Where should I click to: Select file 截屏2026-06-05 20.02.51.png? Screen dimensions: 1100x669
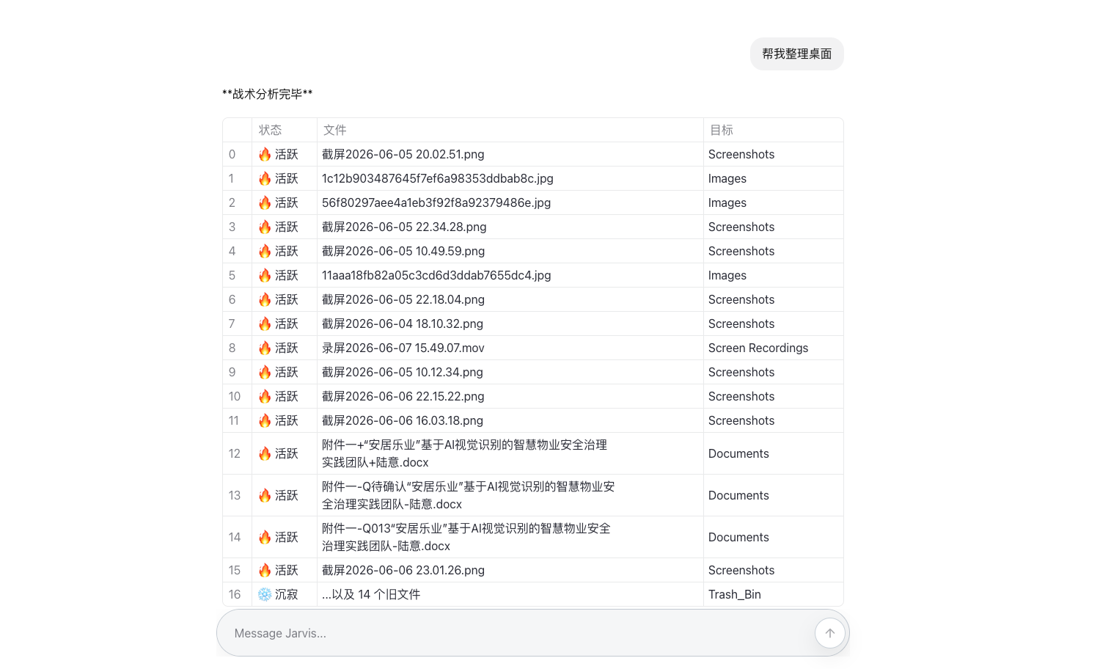click(403, 154)
